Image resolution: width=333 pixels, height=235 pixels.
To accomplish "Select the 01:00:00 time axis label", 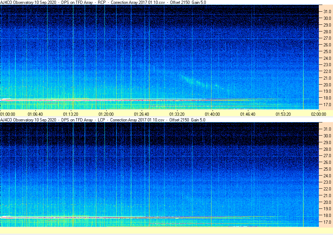I will [x=8, y=114].
